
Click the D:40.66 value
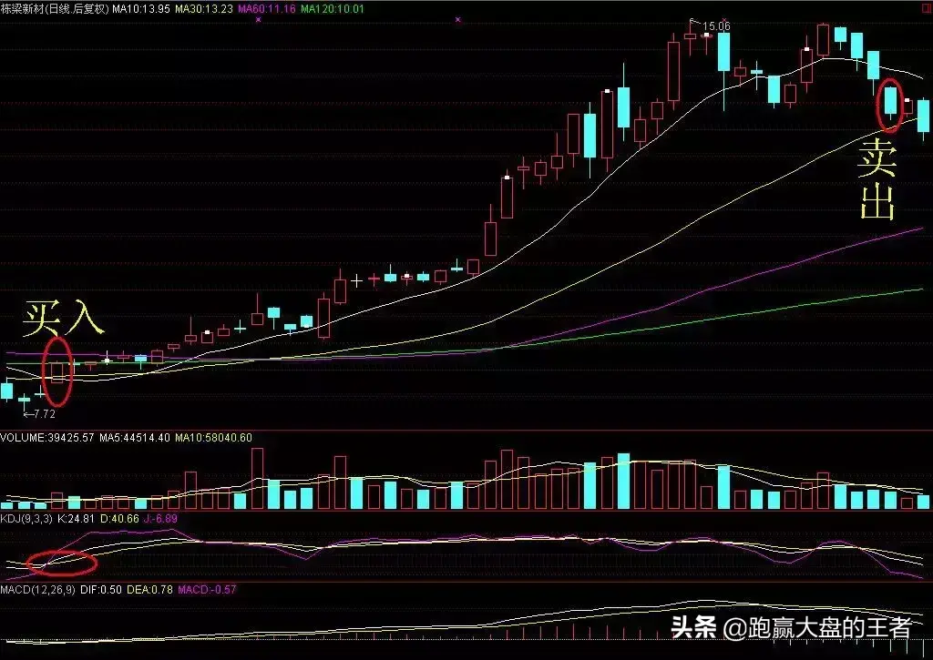(x=119, y=519)
